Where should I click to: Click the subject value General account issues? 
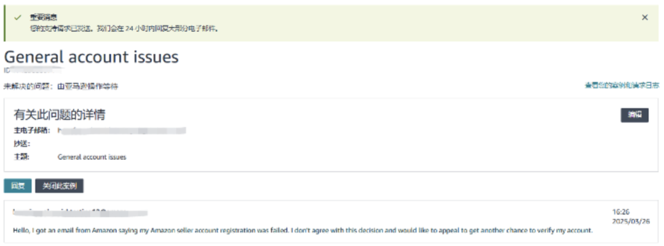pyautogui.click(x=92, y=157)
